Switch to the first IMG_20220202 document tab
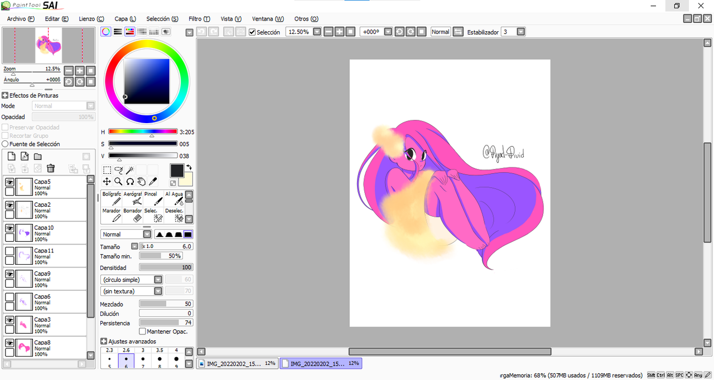Image resolution: width=714 pixels, height=380 pixels. tap(238, 363)
